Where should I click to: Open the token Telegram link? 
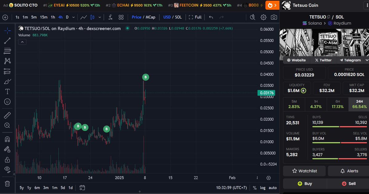[350, 60]
